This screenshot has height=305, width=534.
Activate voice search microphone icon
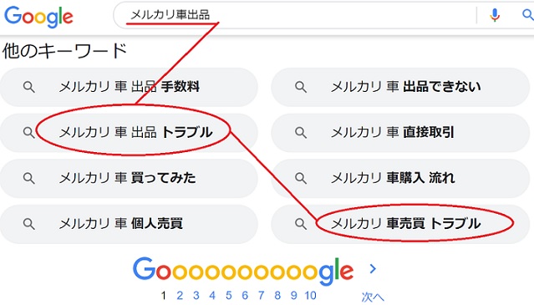(495, 15)
